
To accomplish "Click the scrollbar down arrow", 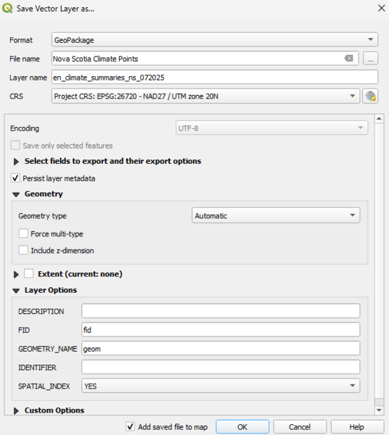I will (380, 410).
